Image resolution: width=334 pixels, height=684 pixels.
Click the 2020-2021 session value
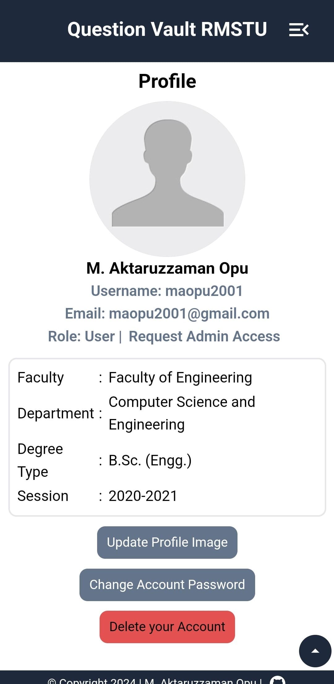[143, 496]
